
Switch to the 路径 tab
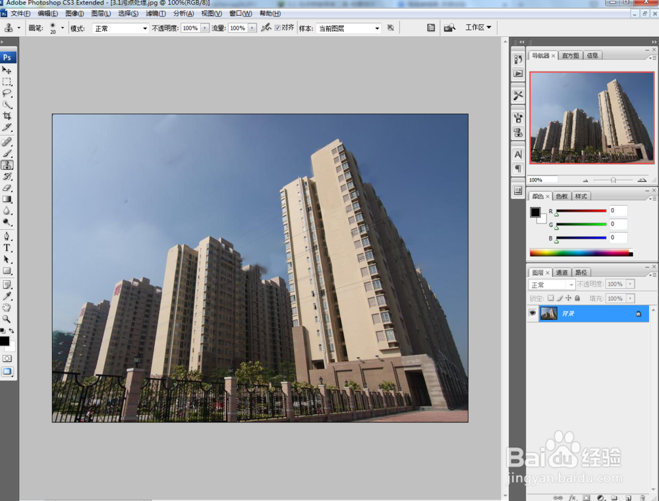pos(581,272)
